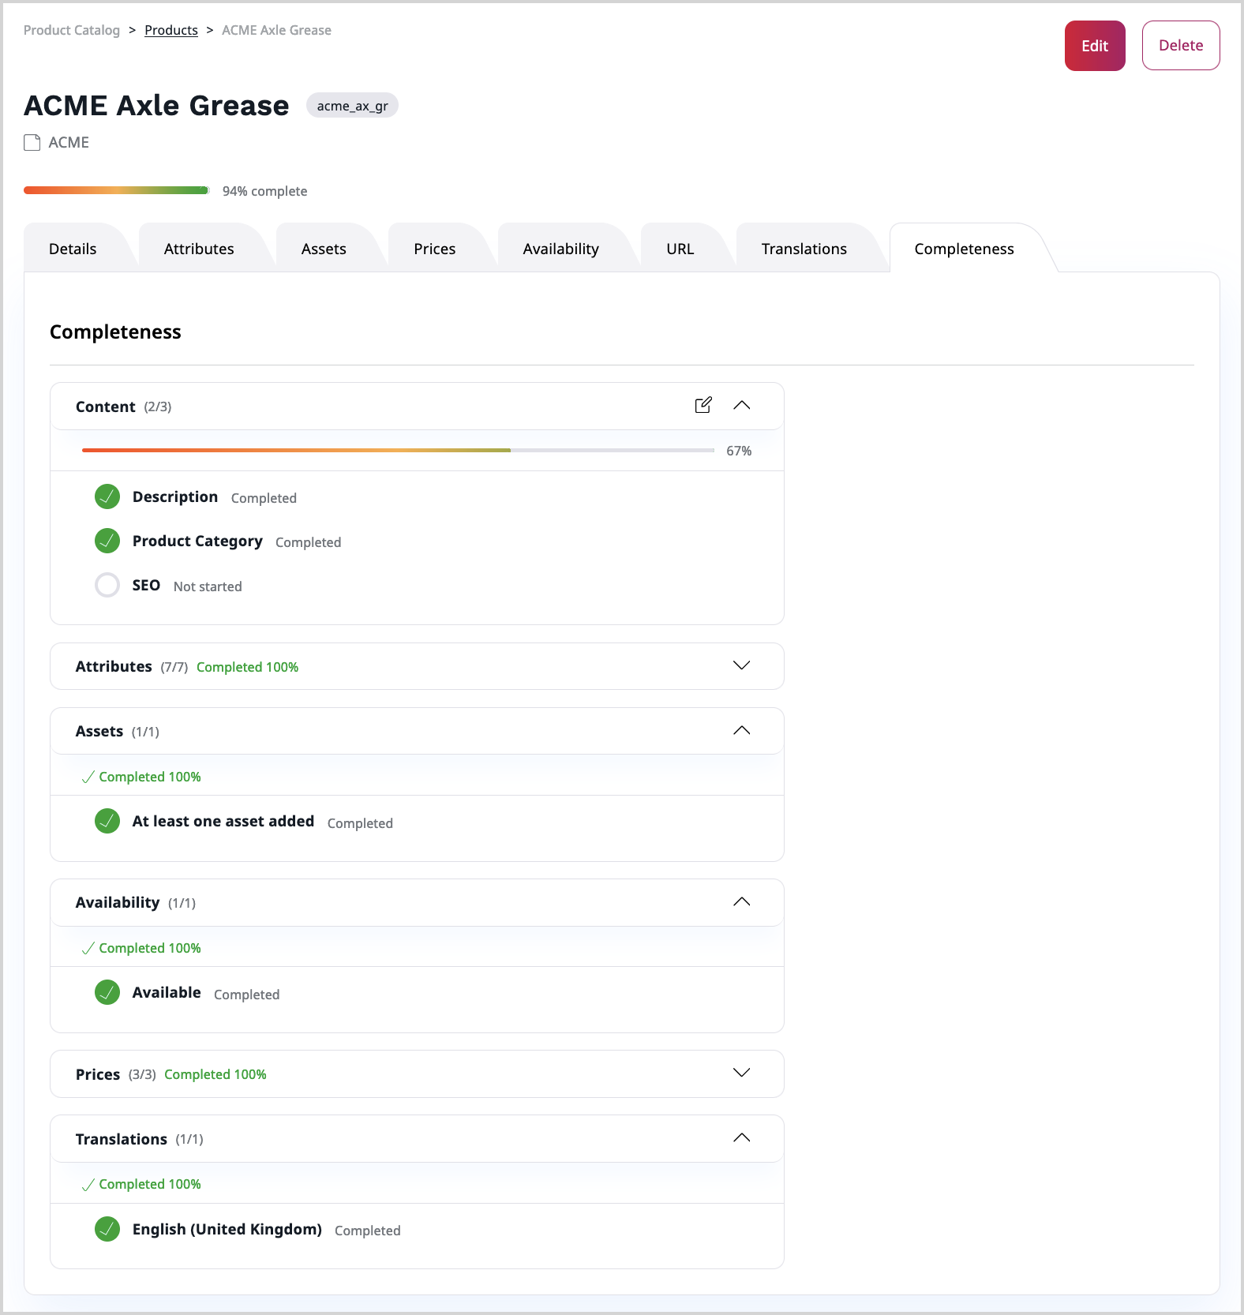Screen dimensions: 1244x1315
Task: Click the green check beside At least one asset added
Action: [107, 821]
